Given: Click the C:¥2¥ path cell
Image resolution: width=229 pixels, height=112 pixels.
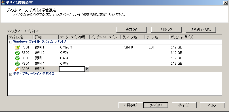Looking at the screenshot, I should click(x=64, y=53).
